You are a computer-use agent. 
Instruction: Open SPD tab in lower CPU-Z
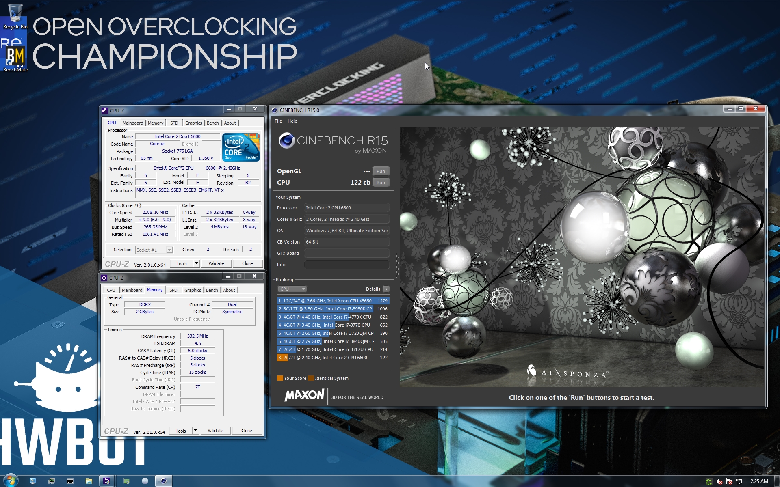tap(173, 290)
